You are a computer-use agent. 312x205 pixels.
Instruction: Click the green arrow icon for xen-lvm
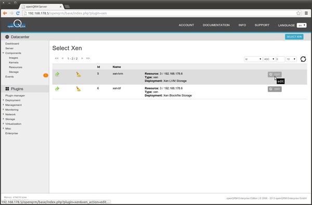tap(57, 74)
